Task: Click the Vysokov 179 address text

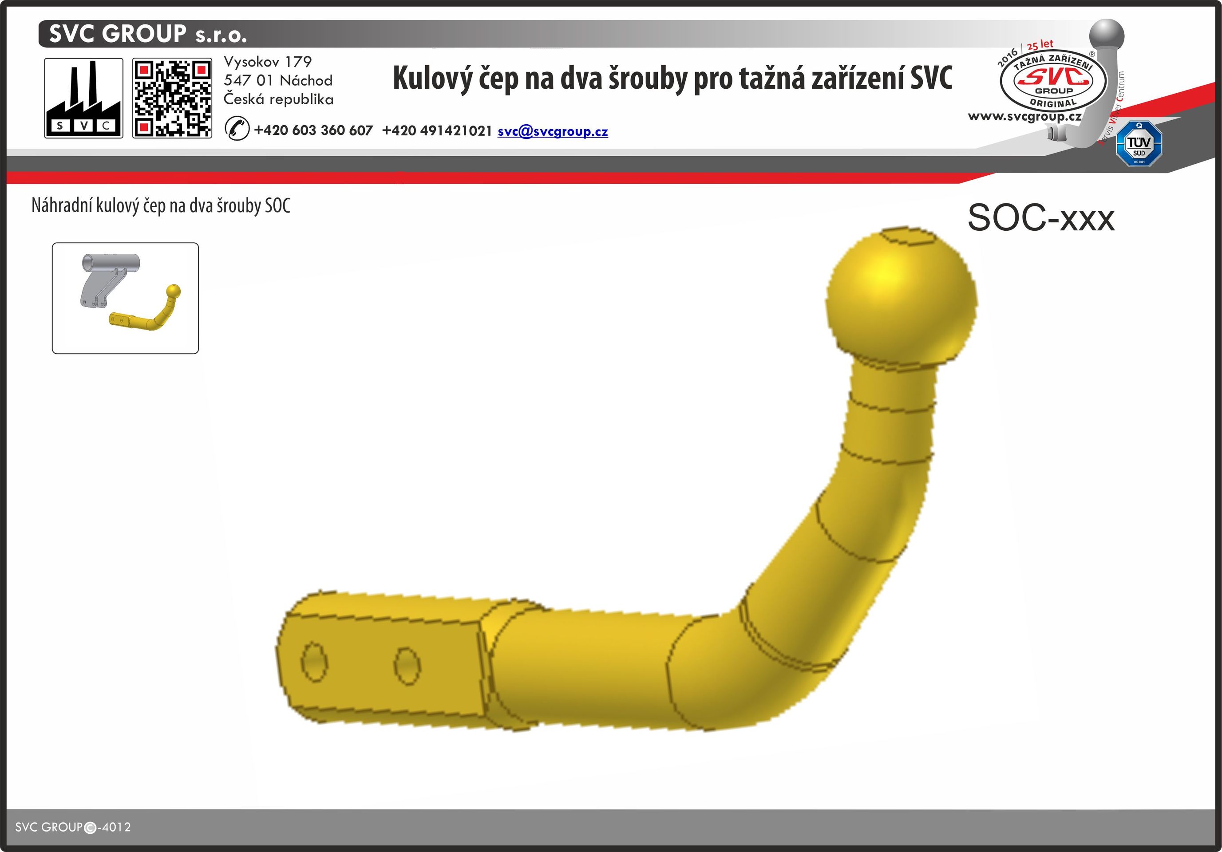Action: pyautogui.click(x=268, y=62)
